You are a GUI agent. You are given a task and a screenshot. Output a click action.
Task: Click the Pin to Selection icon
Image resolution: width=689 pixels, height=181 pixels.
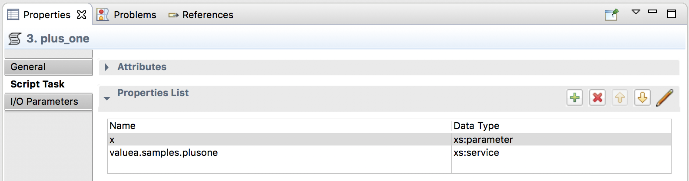[x=611, y=15]
